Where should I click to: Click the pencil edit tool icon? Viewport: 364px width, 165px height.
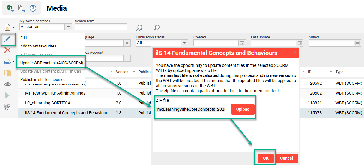(7, 39)
